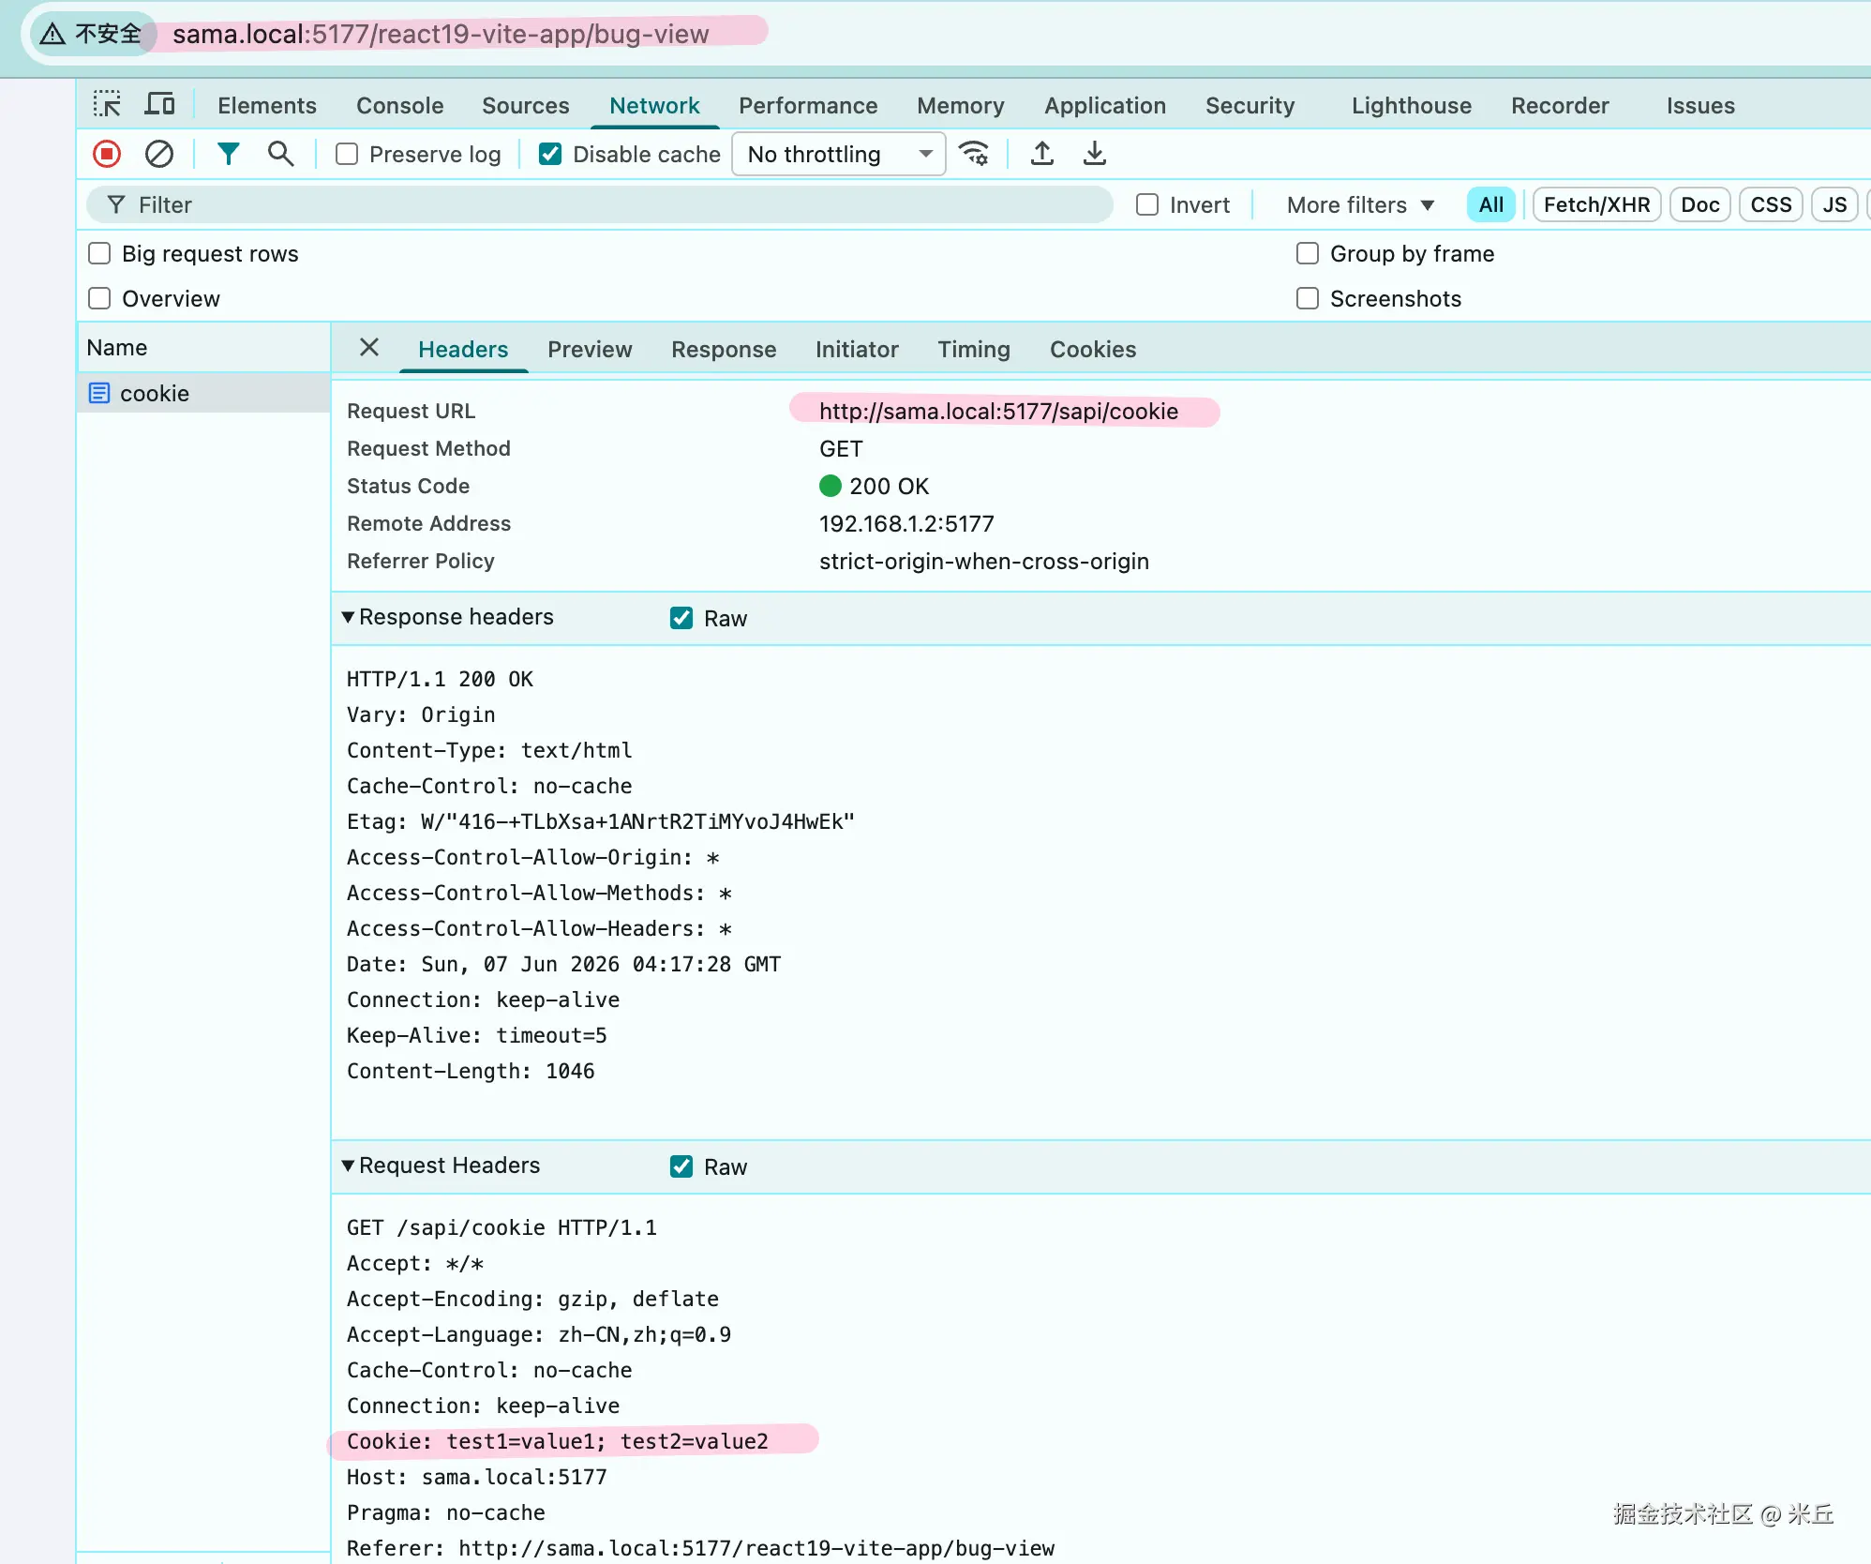Enable the Overview checkbox
The image size is (1871, 1564).
[x=99, y=298]
